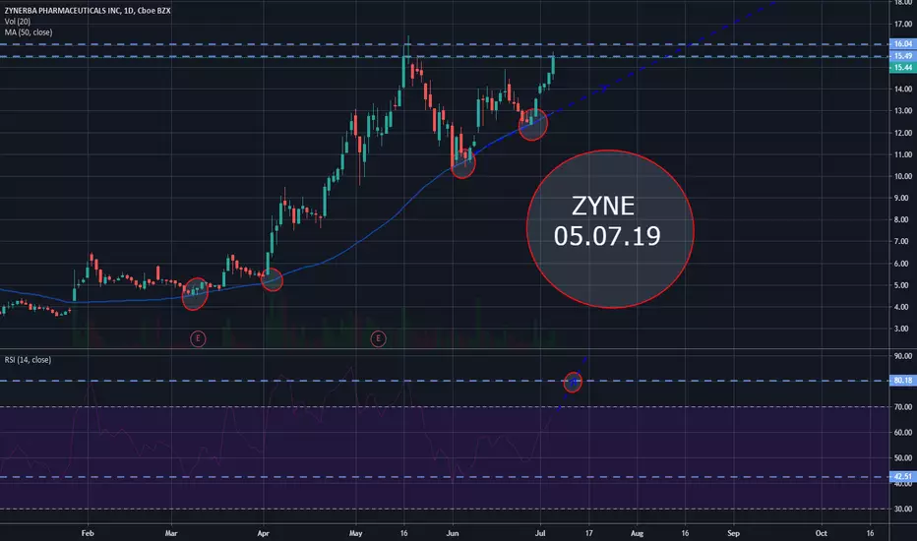The height and width of the screenshot is (541, 917).
Task: Click the 11.00 price scale value
Action: [x=903, y=154]
